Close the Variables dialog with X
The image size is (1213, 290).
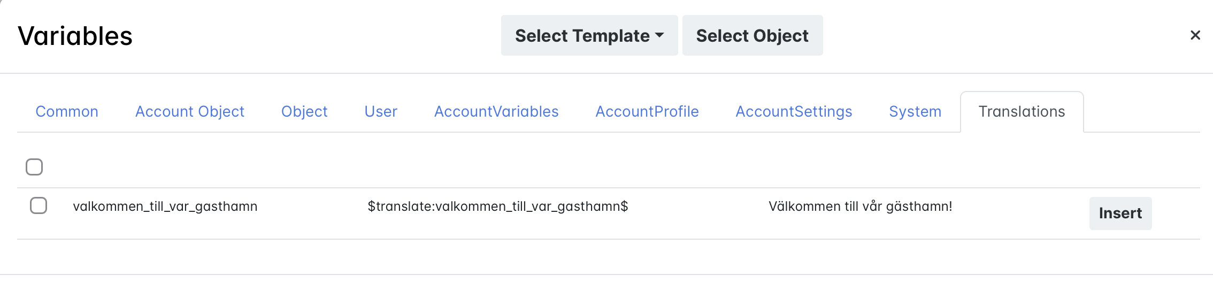tap(1195, 35)
